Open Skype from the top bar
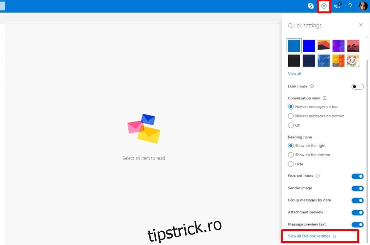This screenshot has width=370, height=245. tap(311, 6)
